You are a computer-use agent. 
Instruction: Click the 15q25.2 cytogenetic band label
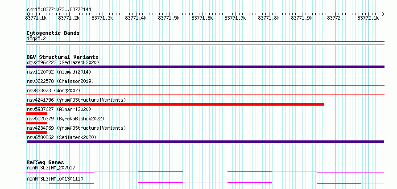click(36, 39)
